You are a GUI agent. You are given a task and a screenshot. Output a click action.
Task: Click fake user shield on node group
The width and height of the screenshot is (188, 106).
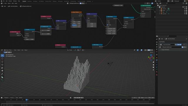[80, 3]
